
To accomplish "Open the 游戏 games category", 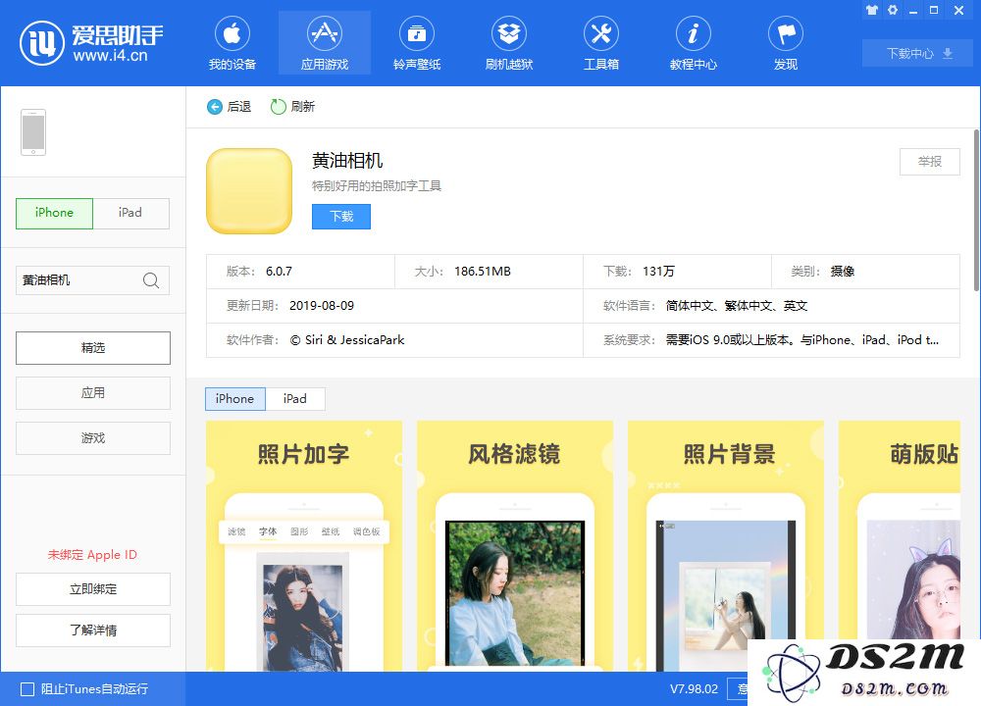I will click(92, 437).
